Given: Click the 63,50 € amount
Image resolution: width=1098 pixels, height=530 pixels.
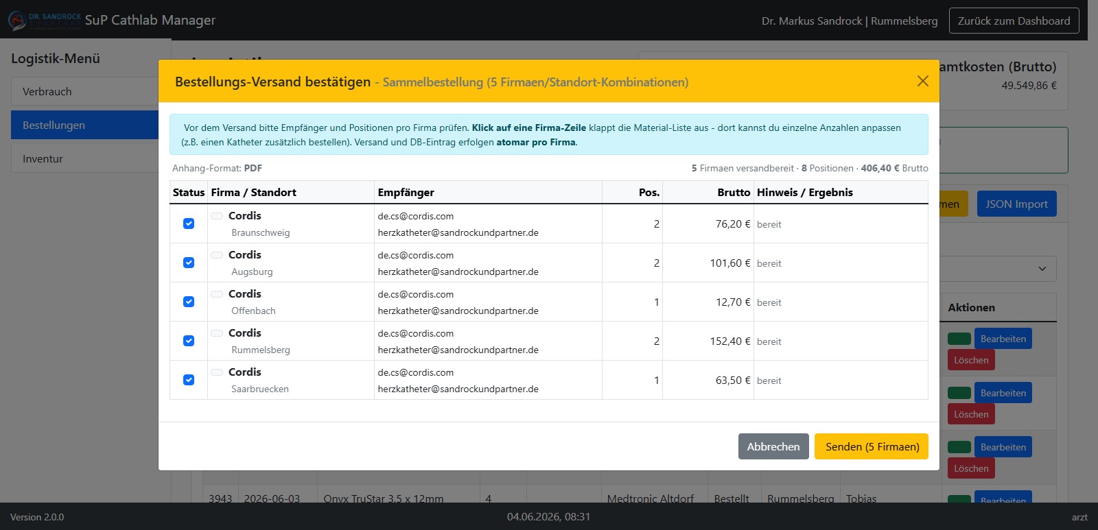Looking at the screenshot, I should pos(733,380).
